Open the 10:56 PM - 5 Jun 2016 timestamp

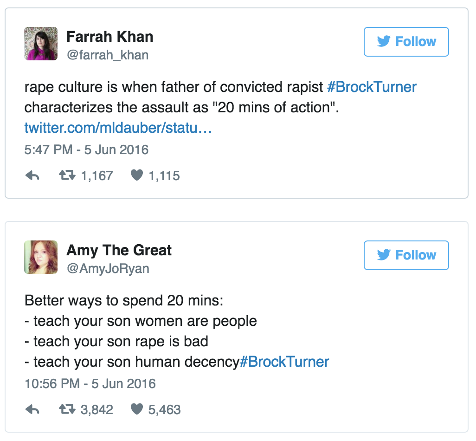[x=90, y=384]
